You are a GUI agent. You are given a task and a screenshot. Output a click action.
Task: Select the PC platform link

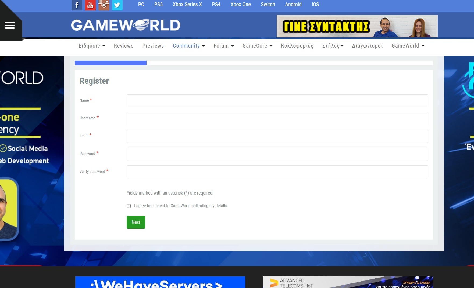141,5
